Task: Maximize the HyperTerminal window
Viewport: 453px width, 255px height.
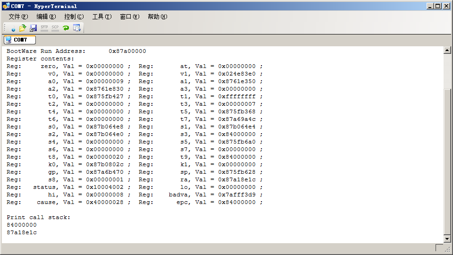Action: click(438, 6)
